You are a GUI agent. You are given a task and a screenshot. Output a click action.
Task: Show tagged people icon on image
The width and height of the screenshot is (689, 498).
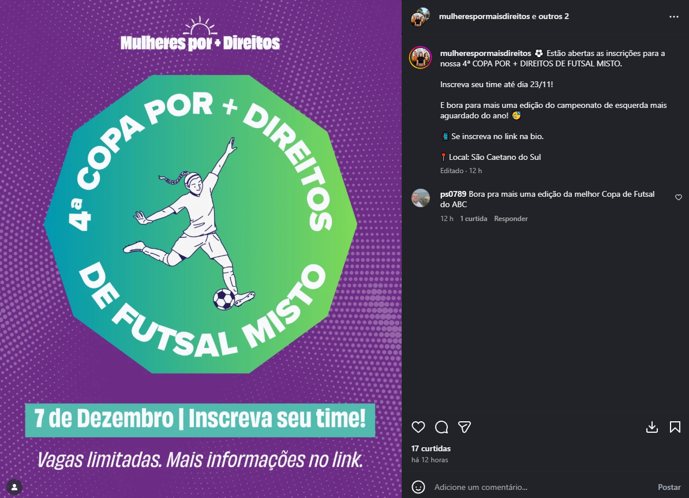[14, 487]
